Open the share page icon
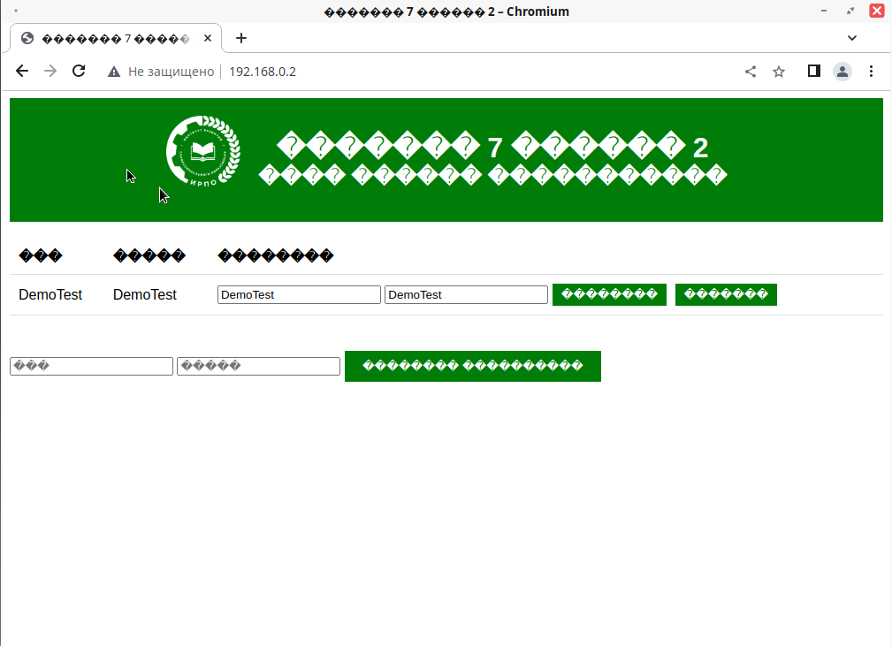Image resolution: width=892 pixels, height=646 pixels. click(x=751, y=72)
